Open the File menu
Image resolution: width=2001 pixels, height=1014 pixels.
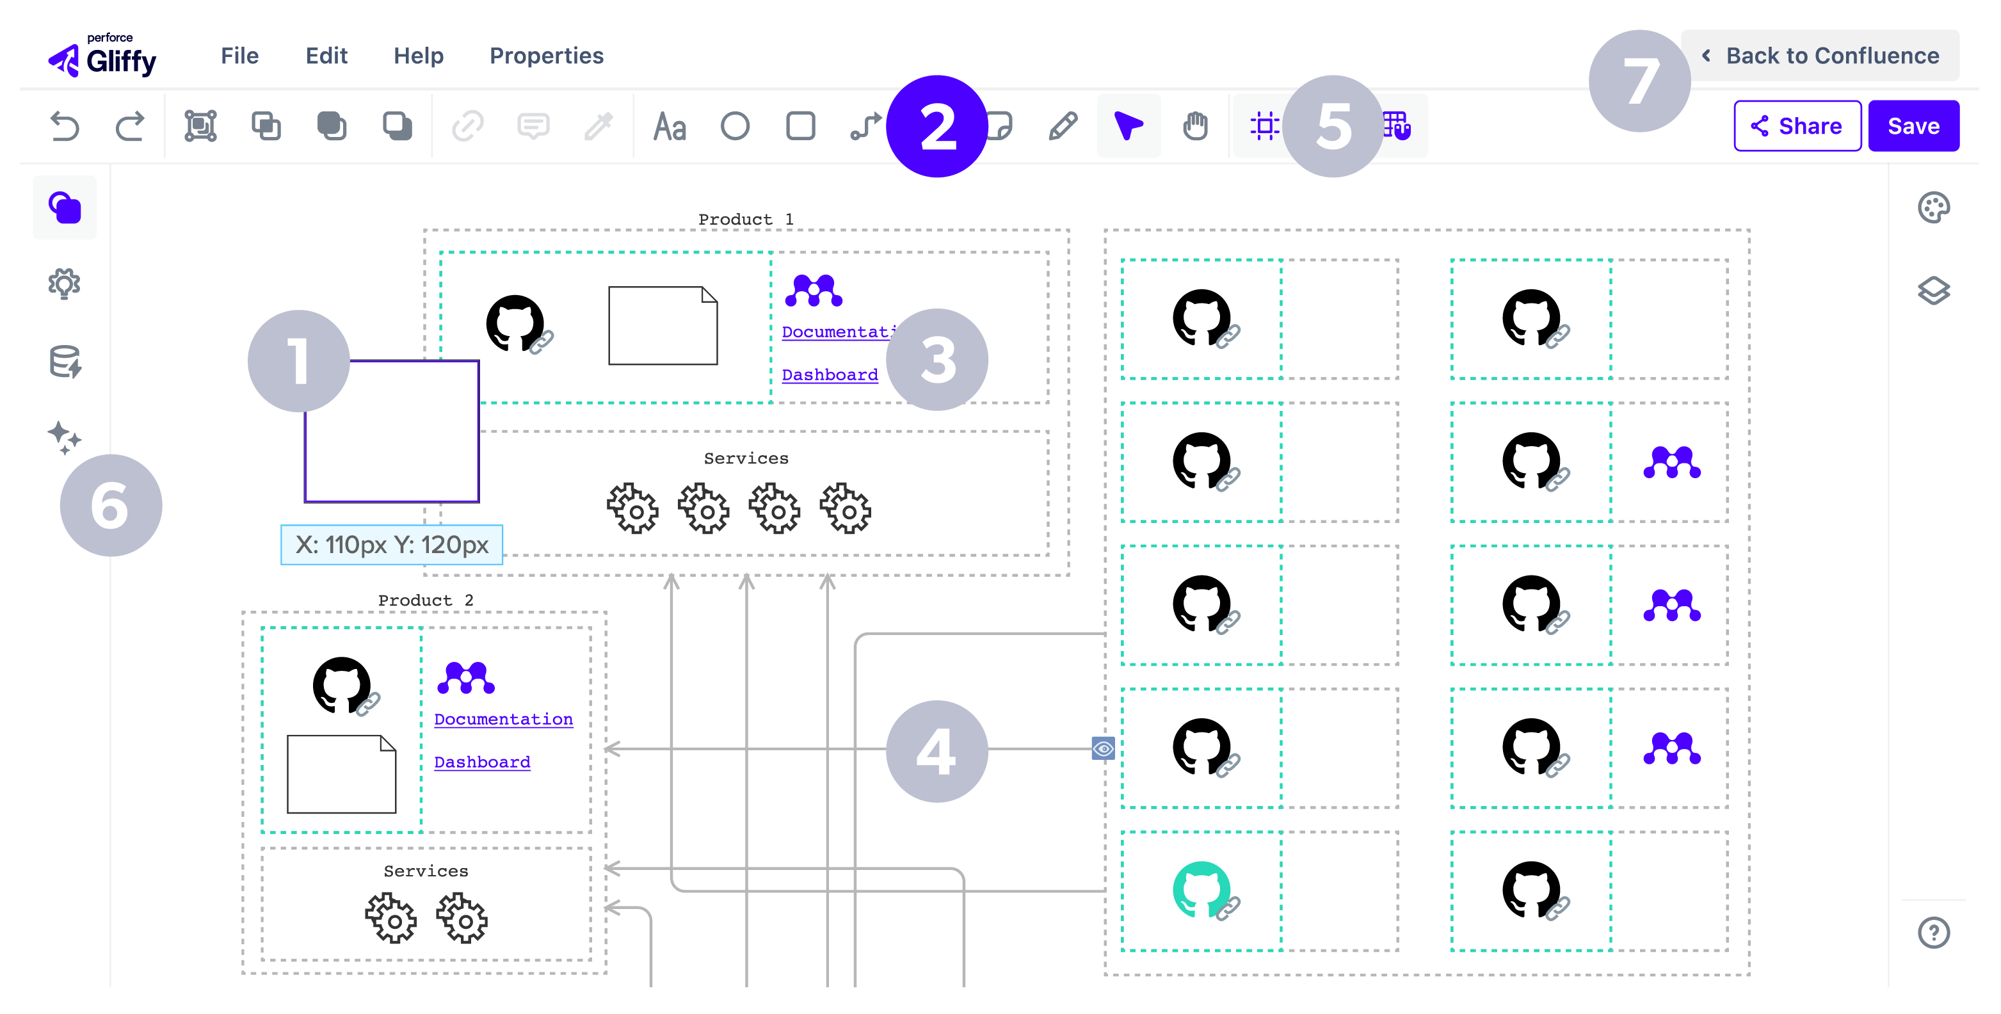coord(239,56)
